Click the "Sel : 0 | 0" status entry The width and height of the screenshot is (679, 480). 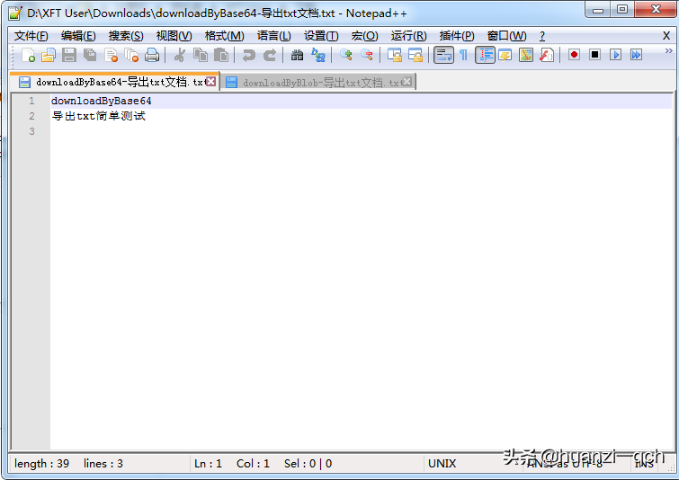pyautogui.click(x=308, y=464)
